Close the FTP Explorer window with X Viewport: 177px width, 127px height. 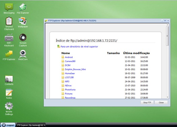pyautogui.click(x=168, y=21)
